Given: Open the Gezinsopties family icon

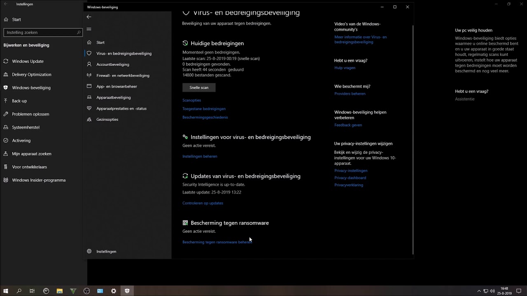Looking at the screenshot, I should [89, 120].
